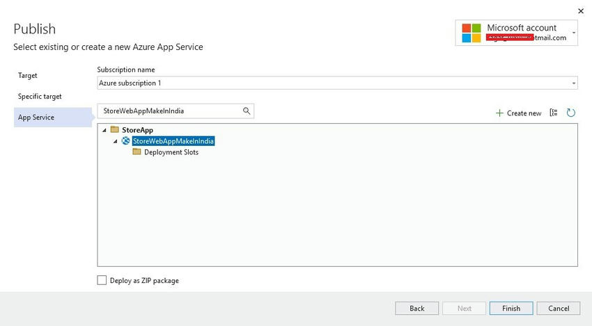Screen dimensions: 592x326
Task: Click the Cancel button
Action: (x=559, y=309)
